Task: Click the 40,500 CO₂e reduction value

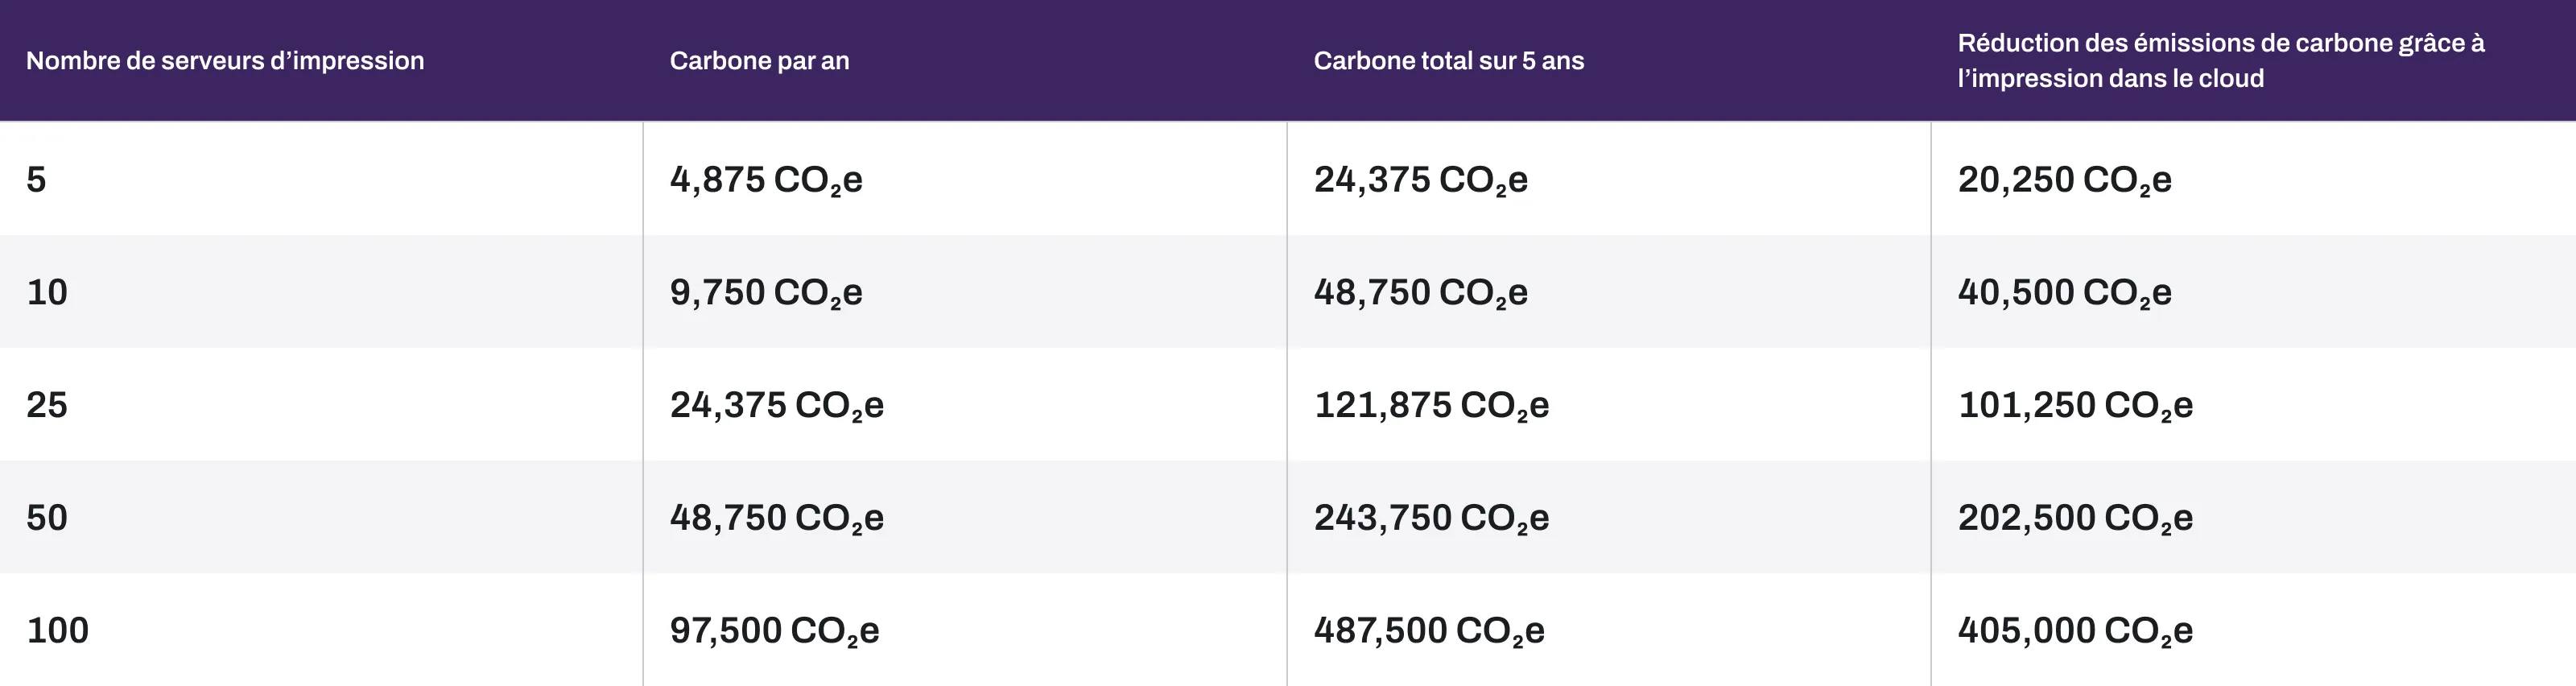Action: 2065,292
